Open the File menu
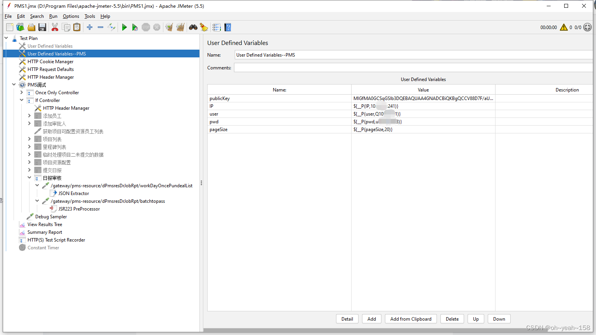This screenshot has height=335, width=596. tap(8, 16)
